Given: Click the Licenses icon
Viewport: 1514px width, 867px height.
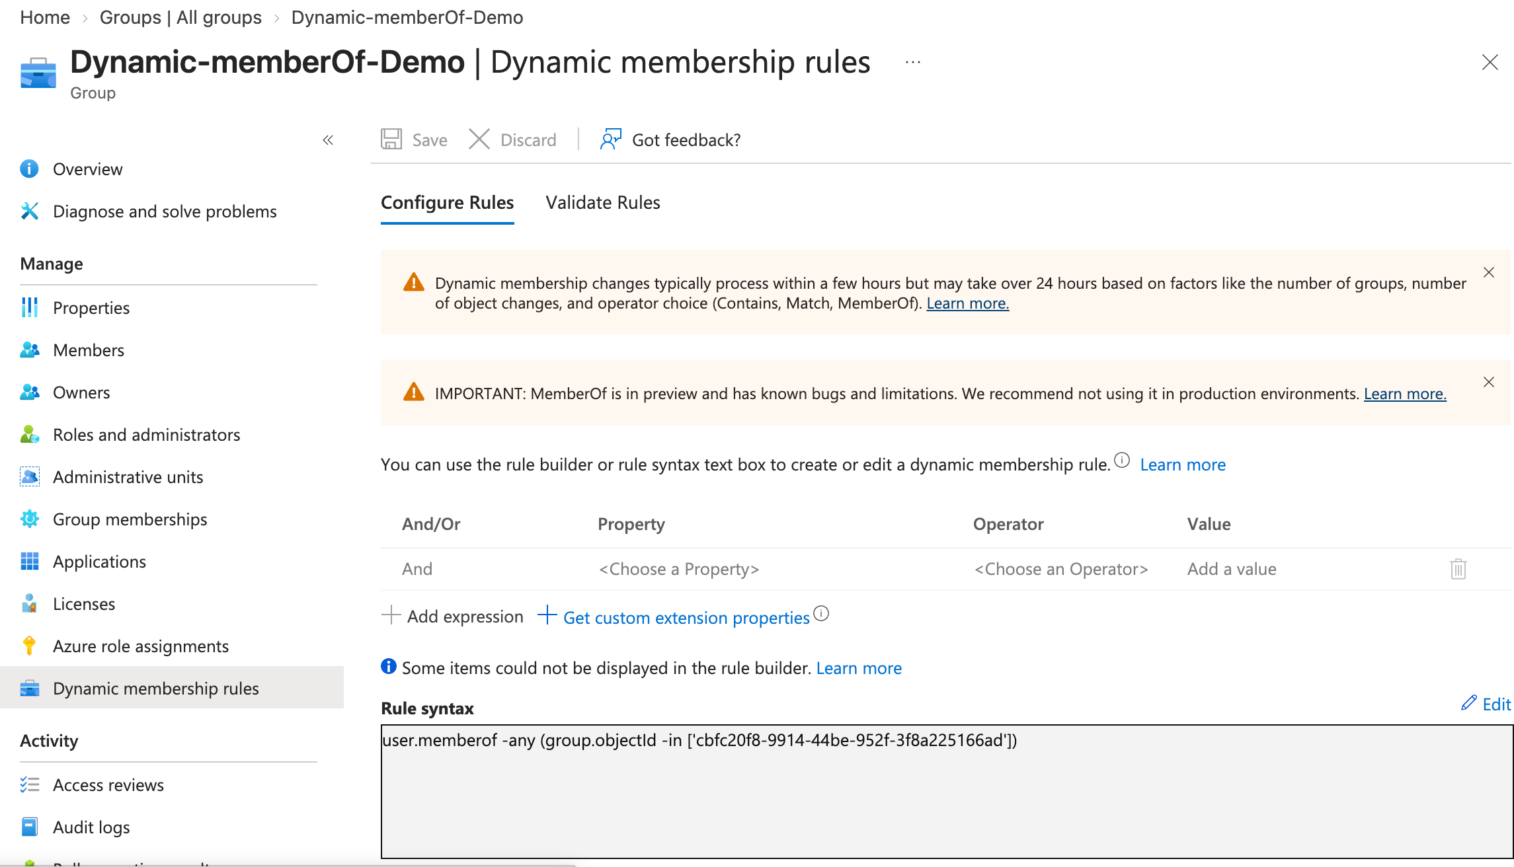Looking at the screenshot, I should (29, 604).
